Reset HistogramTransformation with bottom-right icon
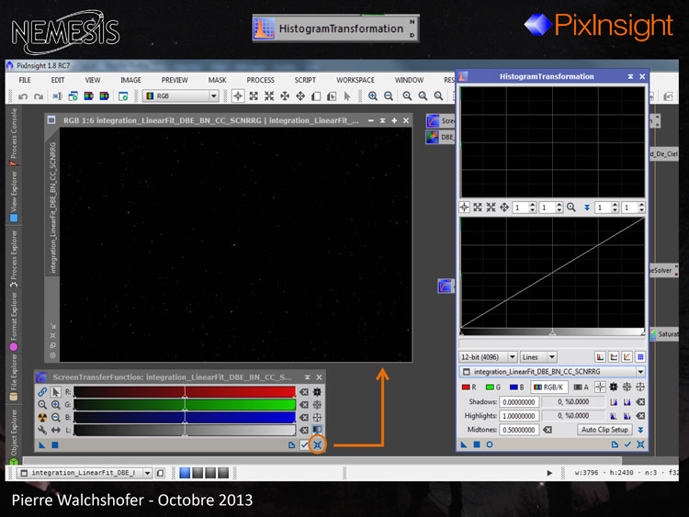 (640, 444)
